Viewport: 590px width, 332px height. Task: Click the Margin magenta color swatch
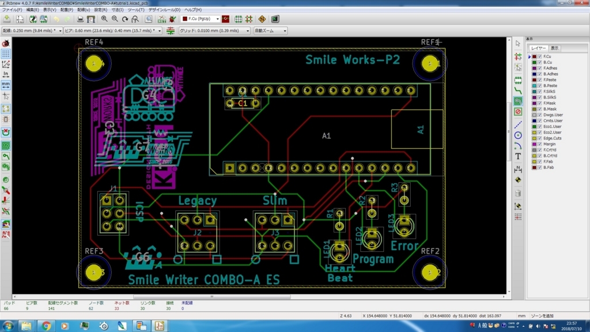[534, 144]
